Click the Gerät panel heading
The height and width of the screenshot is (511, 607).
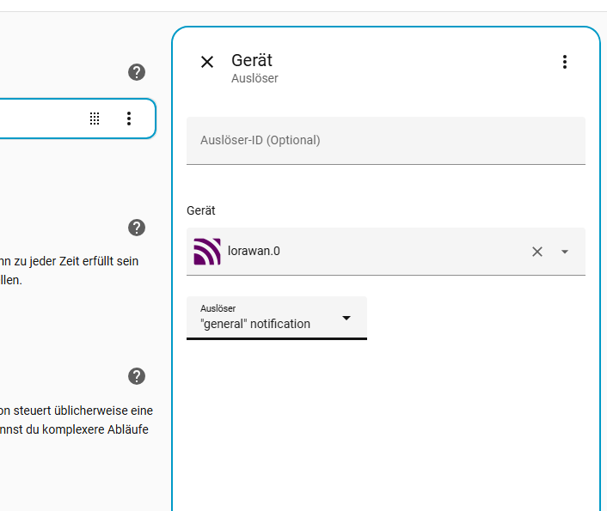pos(252,60)
